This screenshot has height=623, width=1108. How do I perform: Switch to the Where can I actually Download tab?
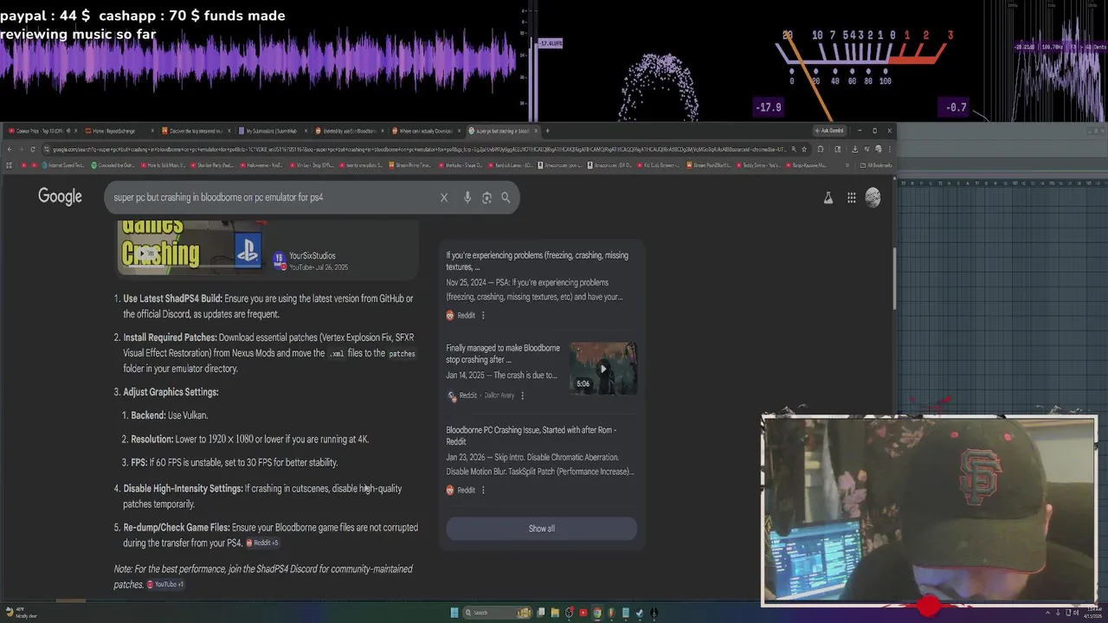(424, 131)
